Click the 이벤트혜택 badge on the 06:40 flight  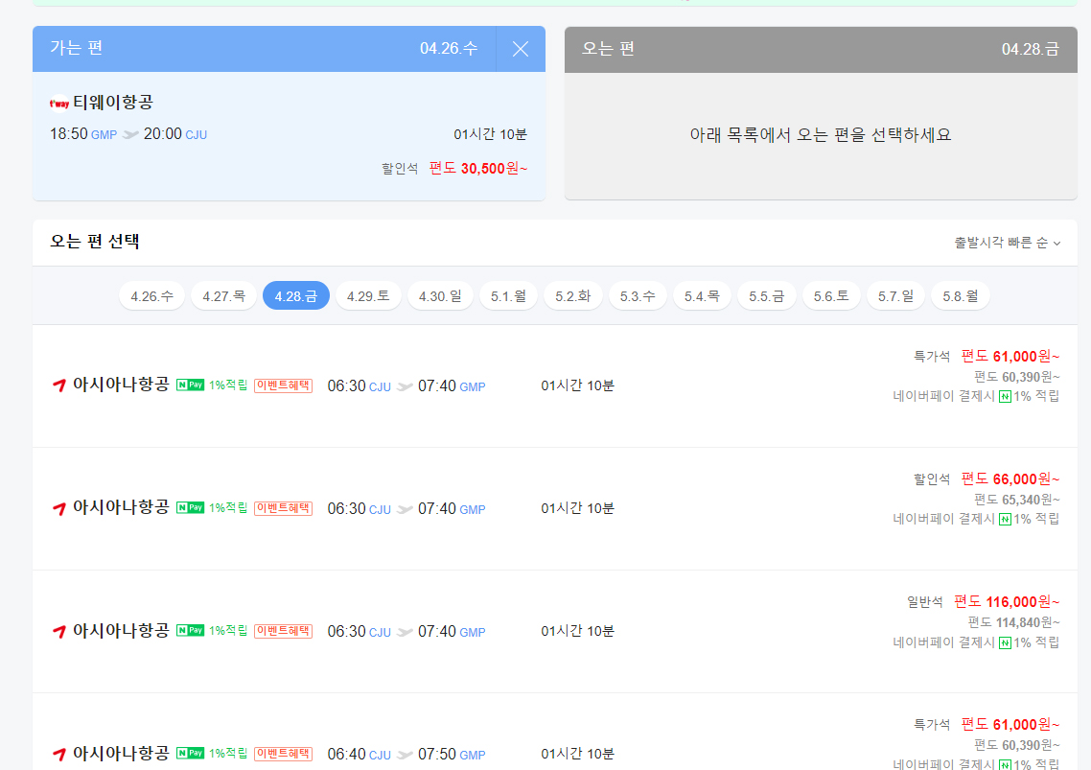coord(283,754)
